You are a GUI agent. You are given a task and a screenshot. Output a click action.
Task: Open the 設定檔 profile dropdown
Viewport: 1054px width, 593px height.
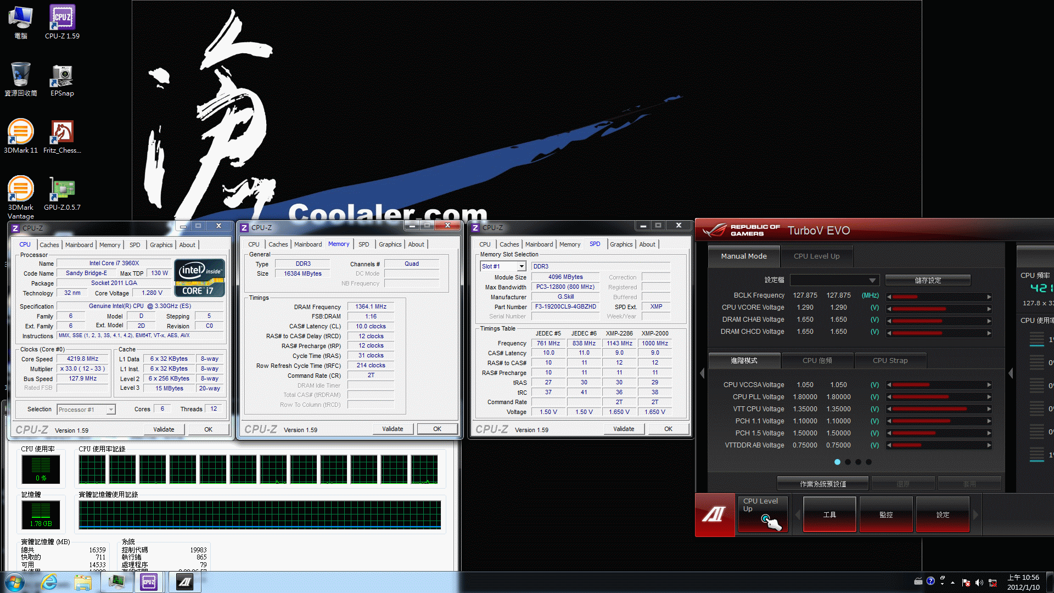point(834,280)
